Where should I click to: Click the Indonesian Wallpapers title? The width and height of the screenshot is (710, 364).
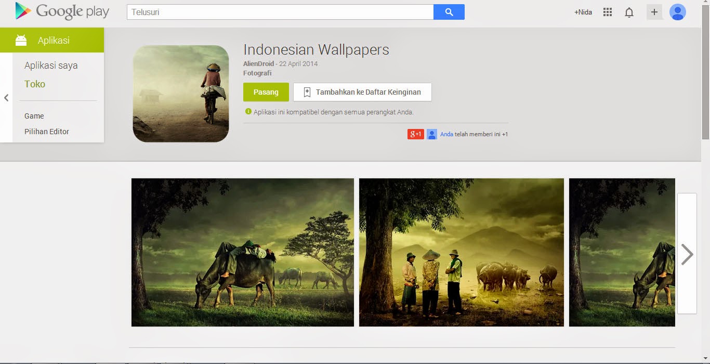316,49
